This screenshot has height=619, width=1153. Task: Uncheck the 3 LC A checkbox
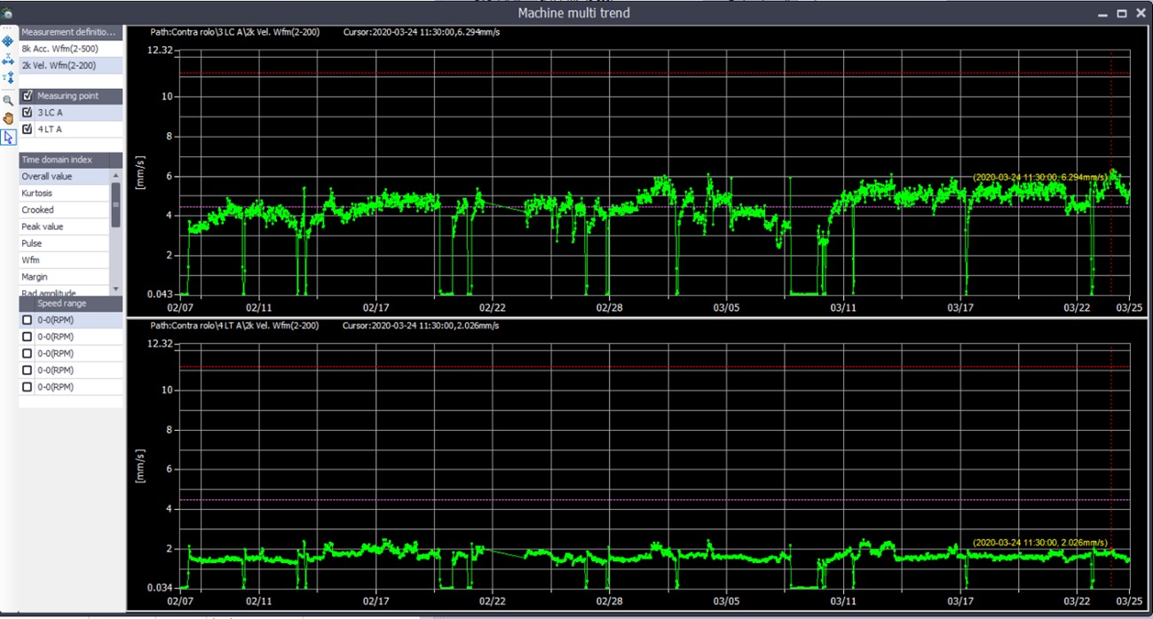pos(28,113)
